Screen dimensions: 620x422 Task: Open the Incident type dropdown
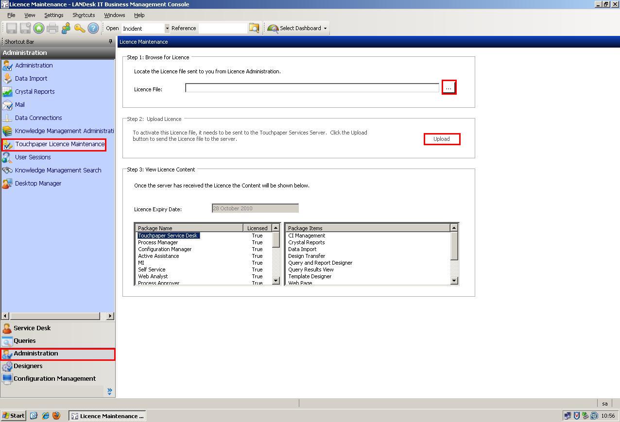pos(167,28)
